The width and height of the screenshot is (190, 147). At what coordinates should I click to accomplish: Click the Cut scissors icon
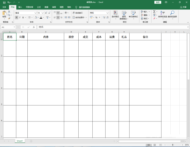(9, 12)
